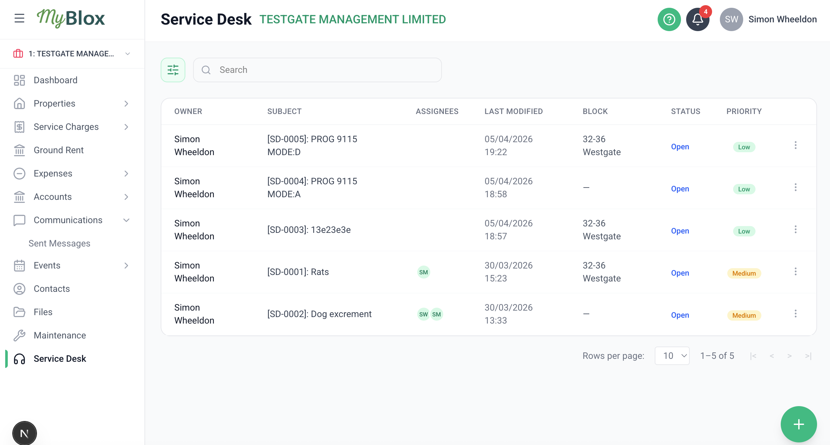830x445 pixels.
Task: Collapse the Communications section
Action: (126, 220)
